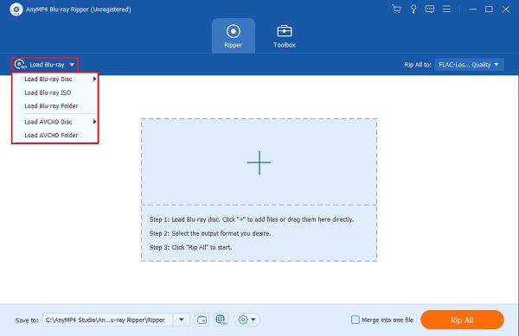Click the Save to label
The width and height of the screenshot is (519, 336).
coord(27,320)
